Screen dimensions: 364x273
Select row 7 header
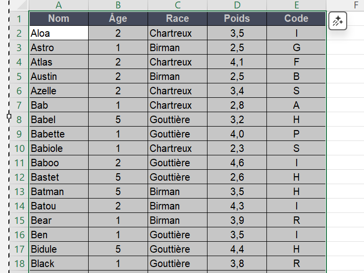click(x=19, y=105)
